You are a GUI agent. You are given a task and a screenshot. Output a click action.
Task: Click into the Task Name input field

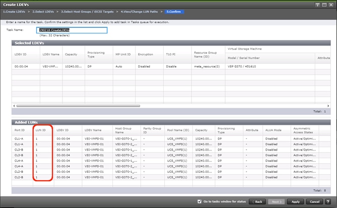point(72,30)
